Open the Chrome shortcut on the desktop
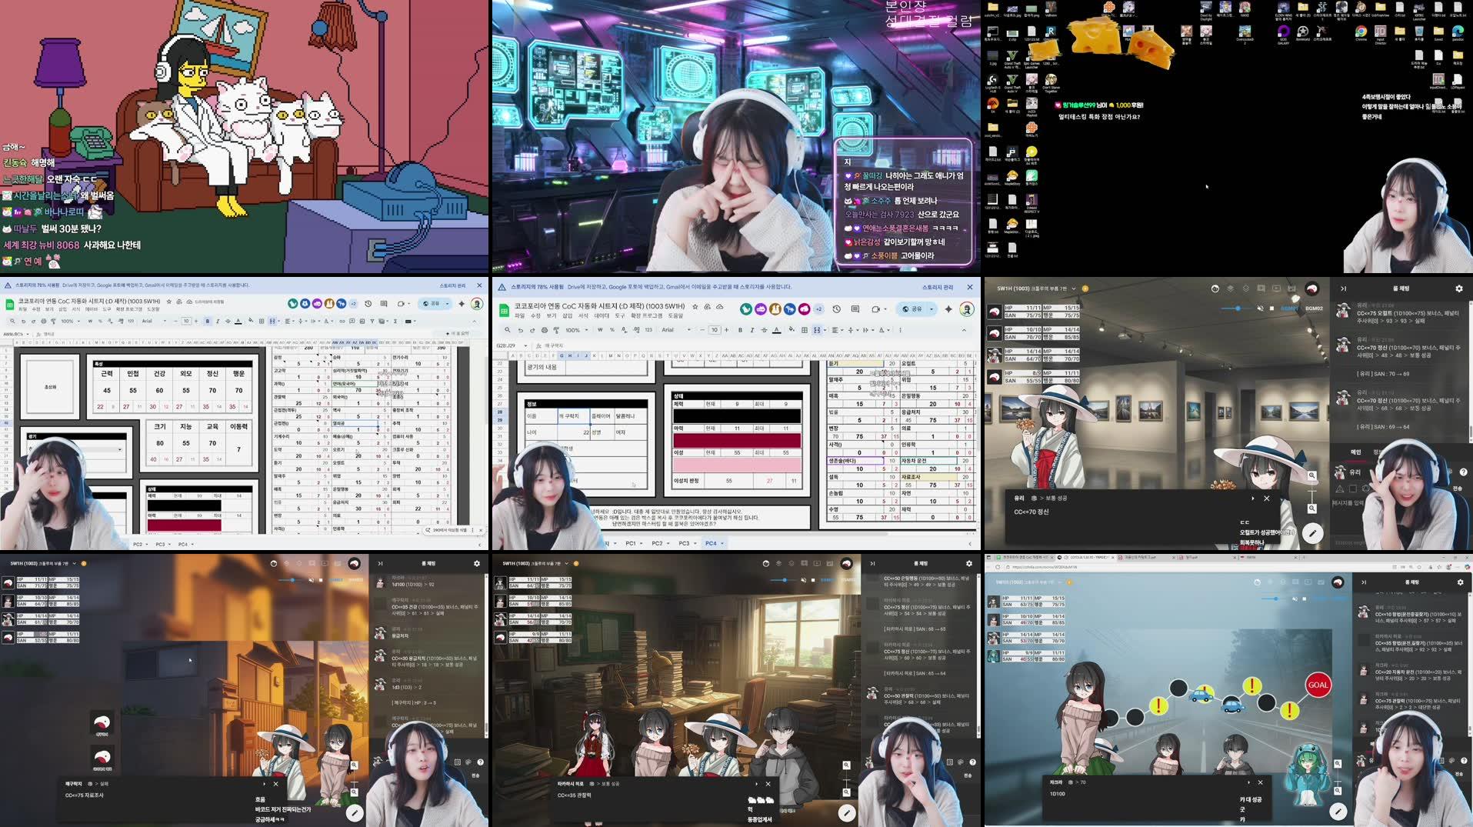Screen dimensions: 1473x827 1361,32
